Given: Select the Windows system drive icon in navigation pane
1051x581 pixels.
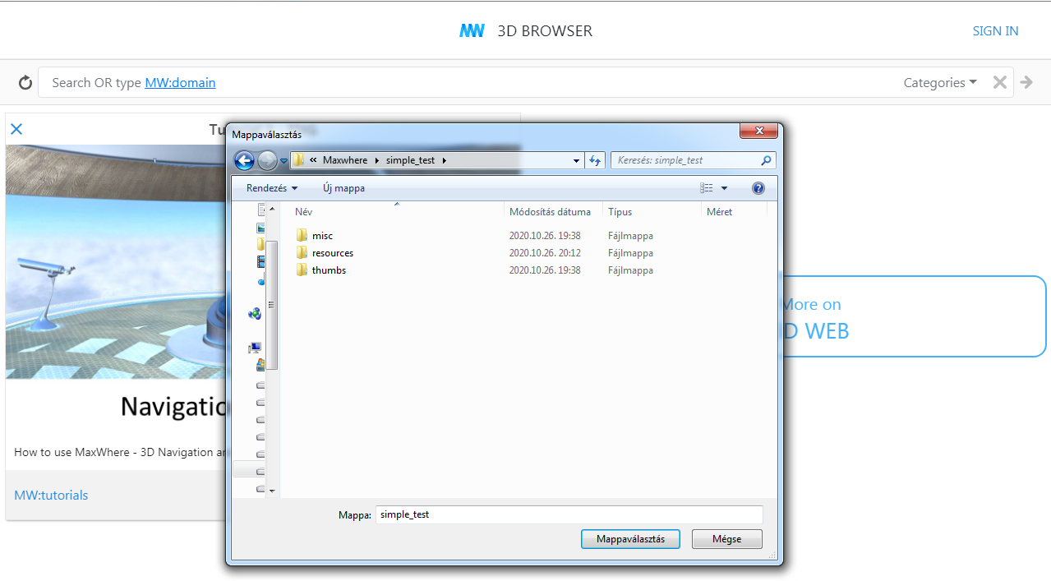Looking at the screenshot, I should tap(260, 365).
